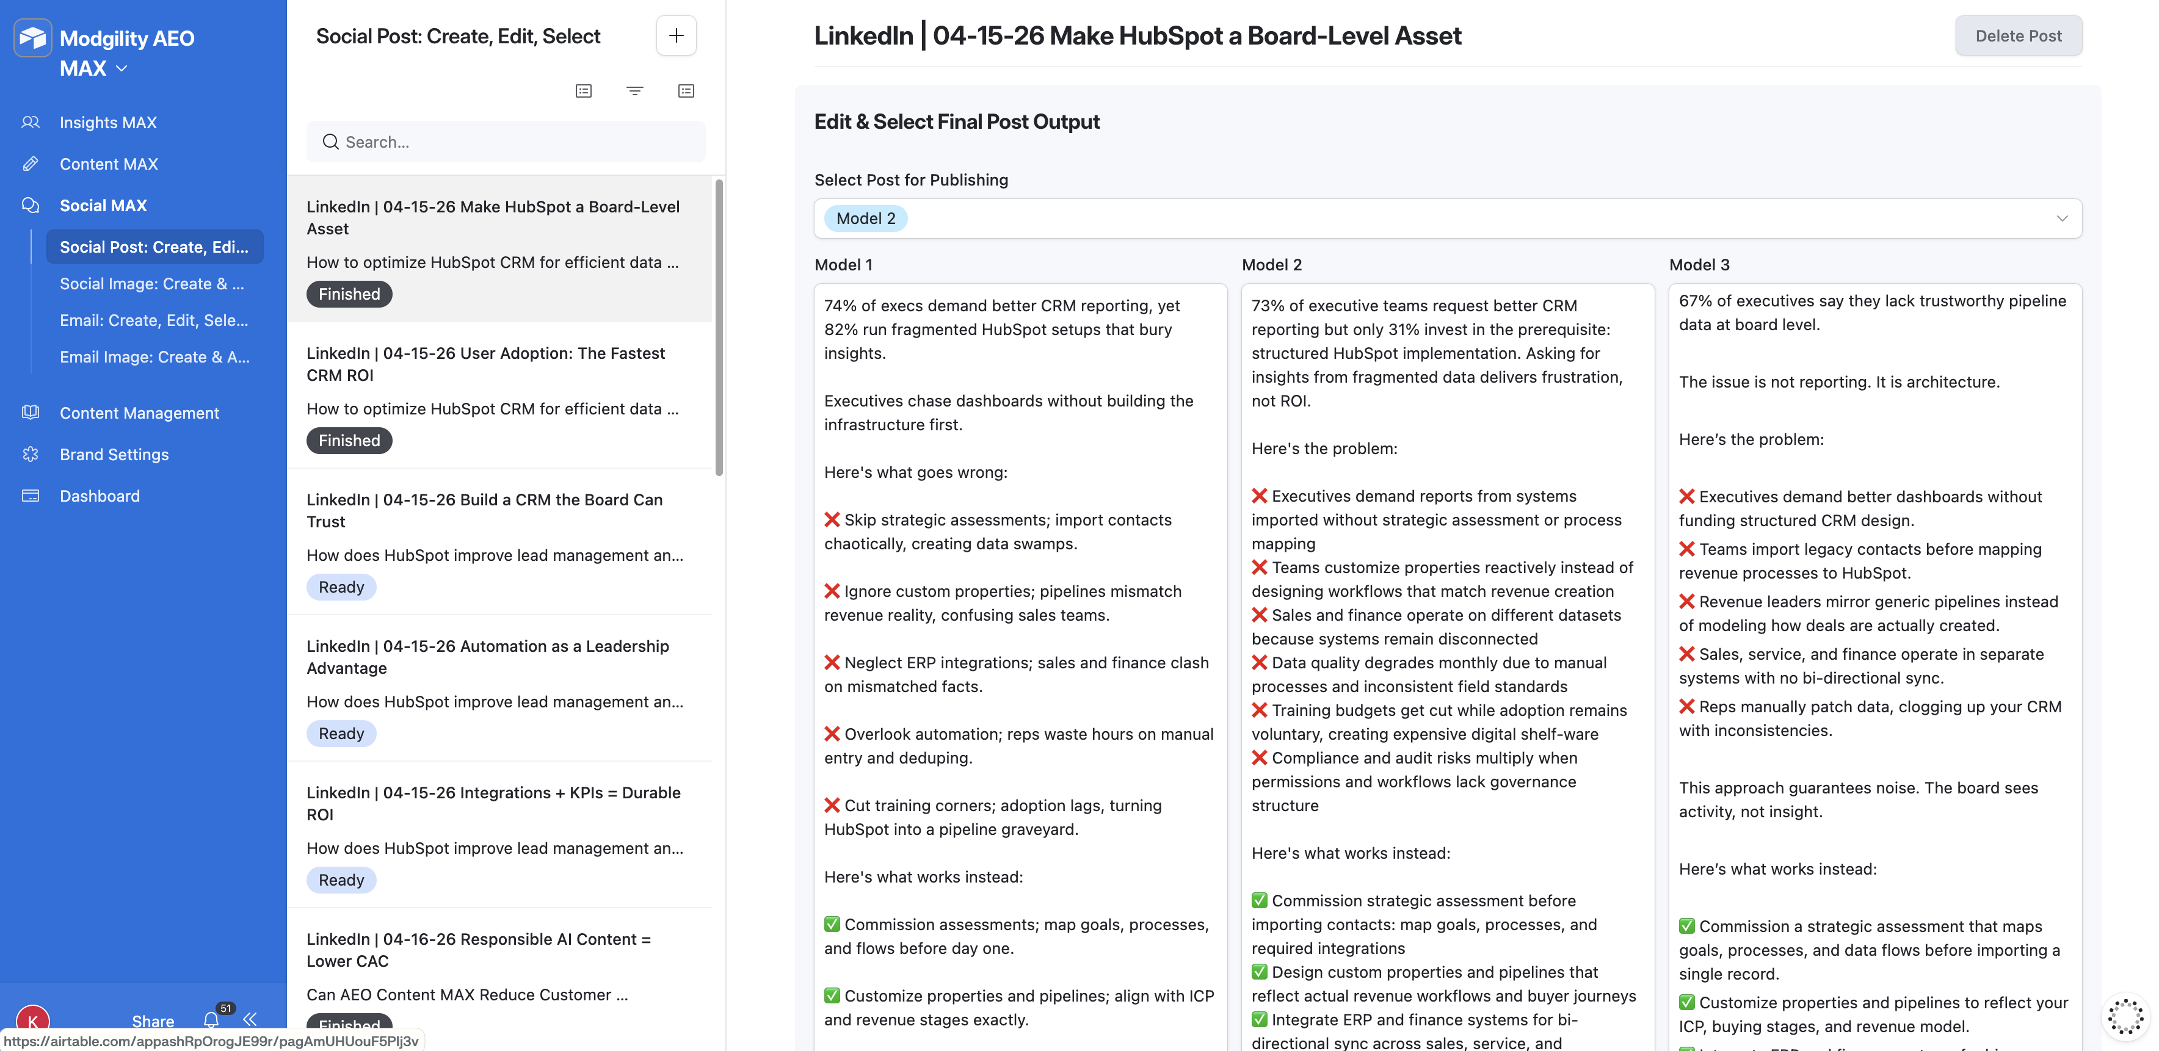Viewport: 2159px width, 1051px height.
Task: Click the Social Post: Create, Edit, Select heading
Action: click(459, 36)
